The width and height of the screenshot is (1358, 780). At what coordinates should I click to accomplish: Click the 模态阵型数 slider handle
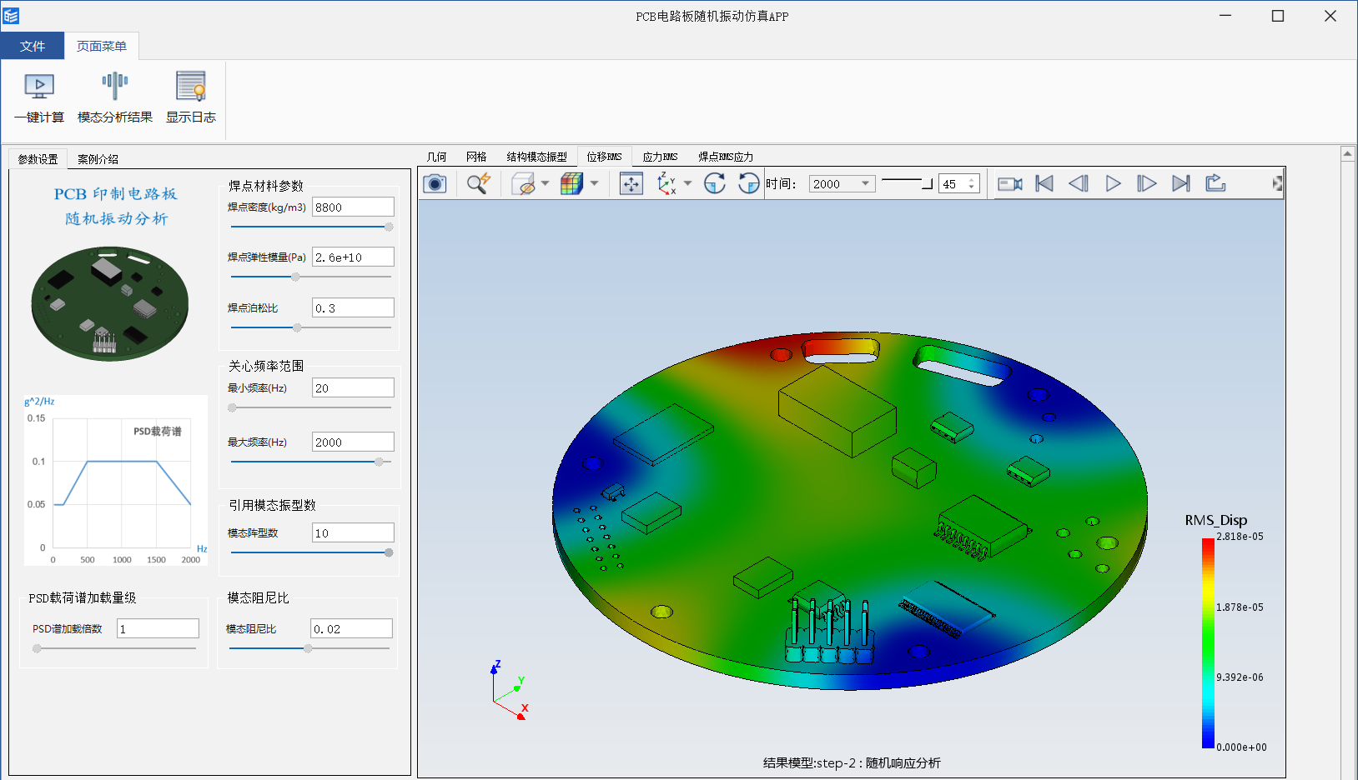(x=389, y=552)
